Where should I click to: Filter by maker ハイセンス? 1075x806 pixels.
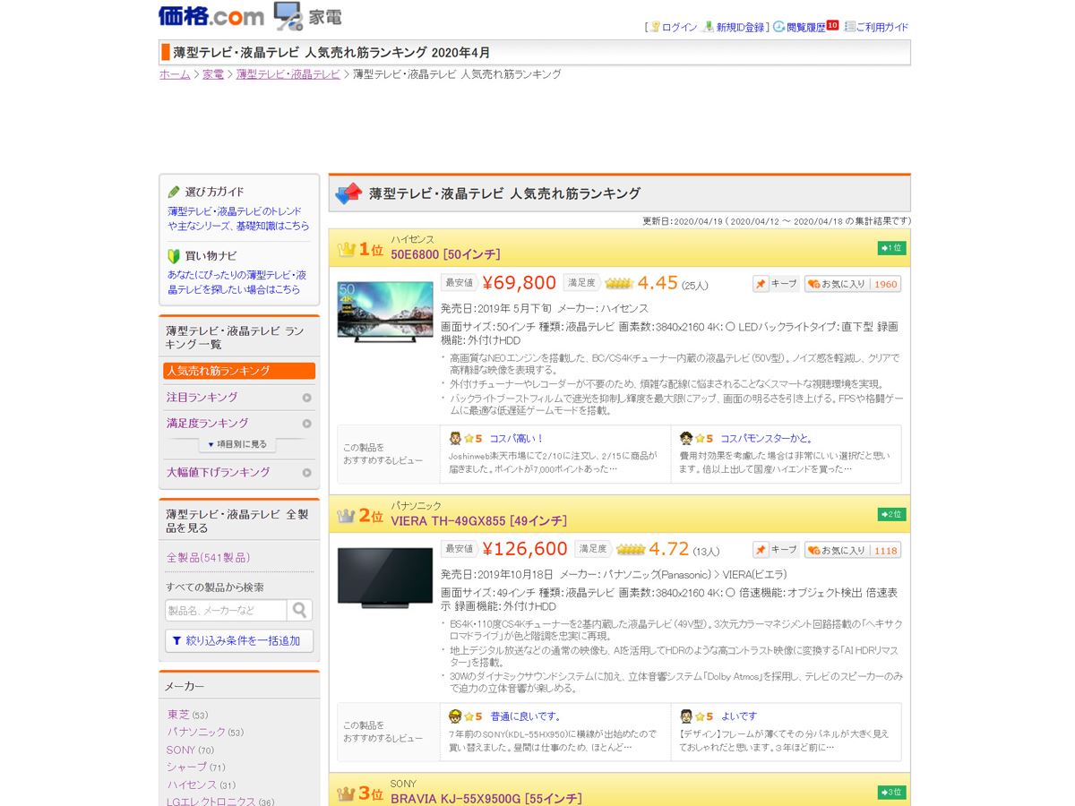192,785
